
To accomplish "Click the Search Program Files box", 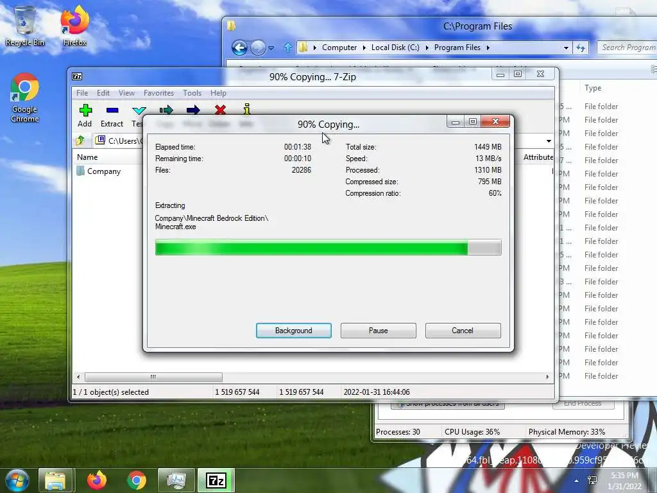I will [627, 48].
